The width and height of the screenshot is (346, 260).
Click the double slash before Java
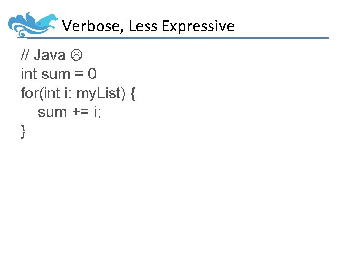click(25, 56)
